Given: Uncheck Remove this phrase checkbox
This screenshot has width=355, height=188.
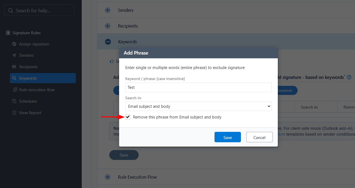Looking at the screenshot, I should coord(128,117).
